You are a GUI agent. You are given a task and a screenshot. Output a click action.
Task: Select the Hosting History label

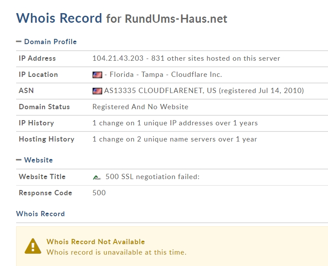pos(47,139)
